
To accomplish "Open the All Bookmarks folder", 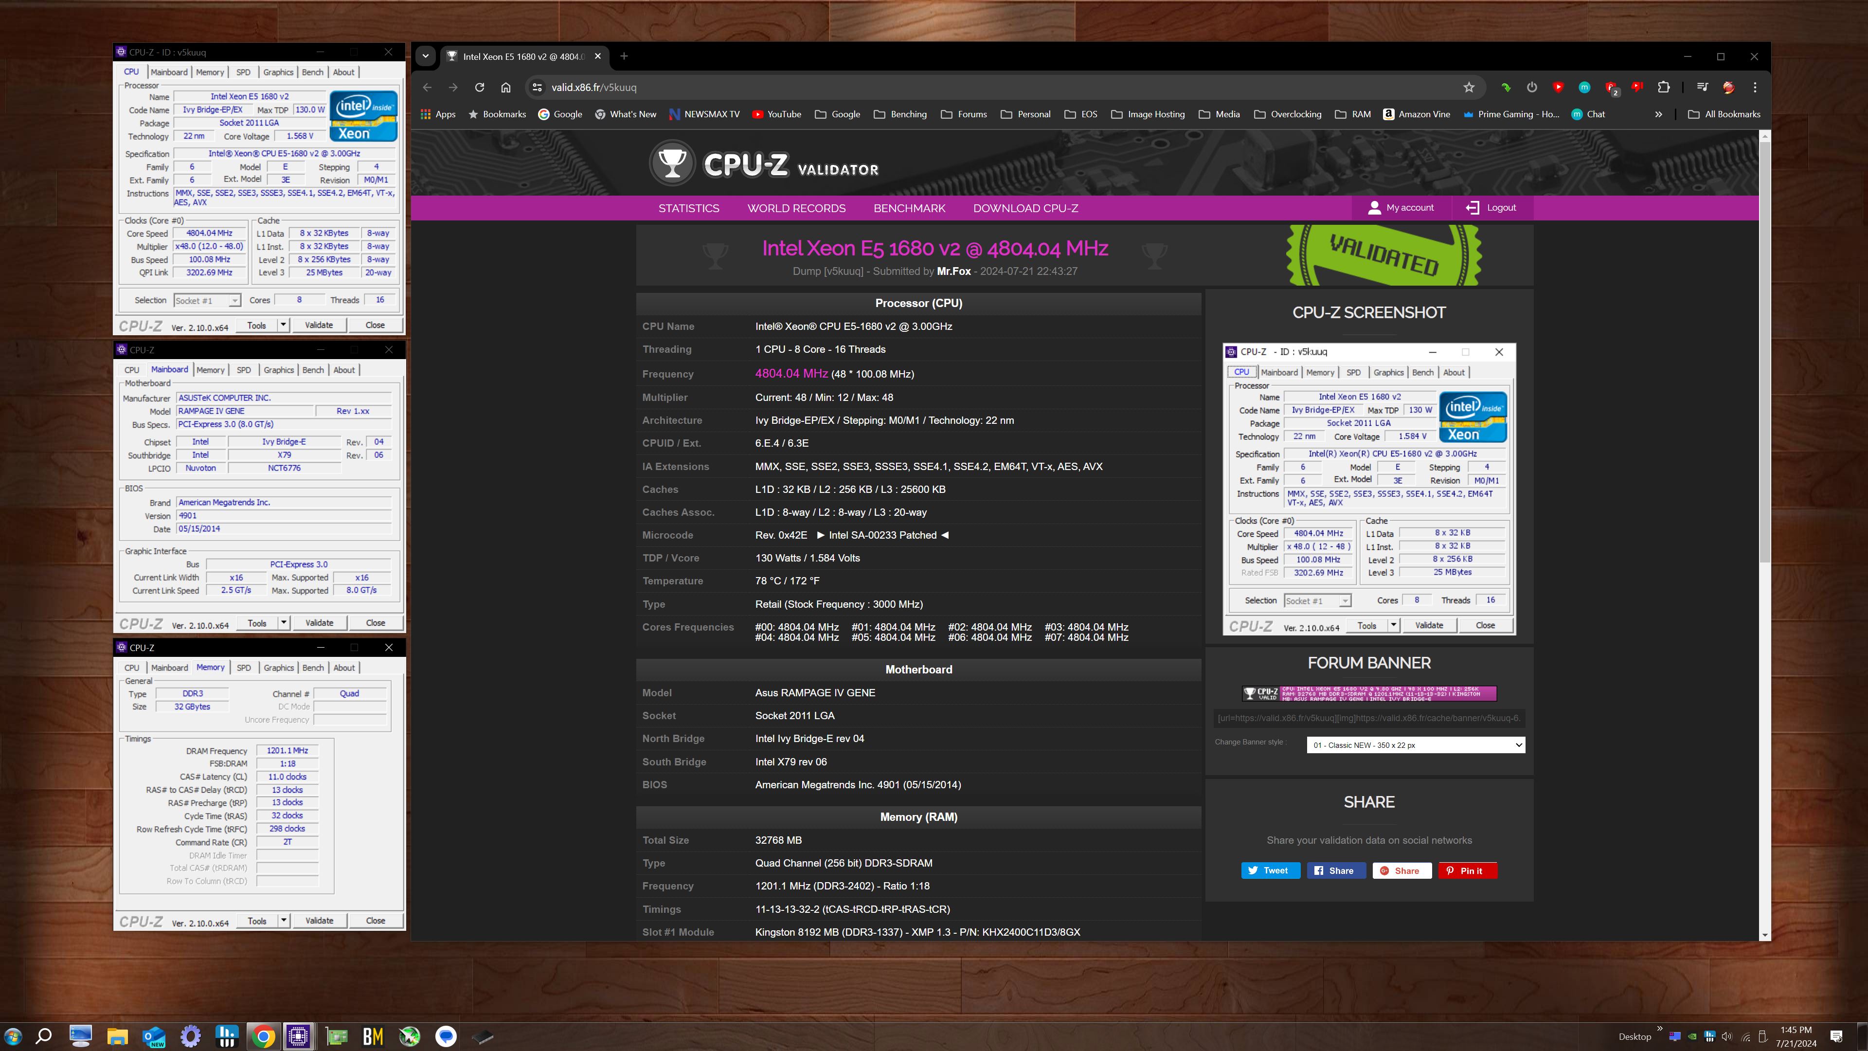I will click(1724, 114).
